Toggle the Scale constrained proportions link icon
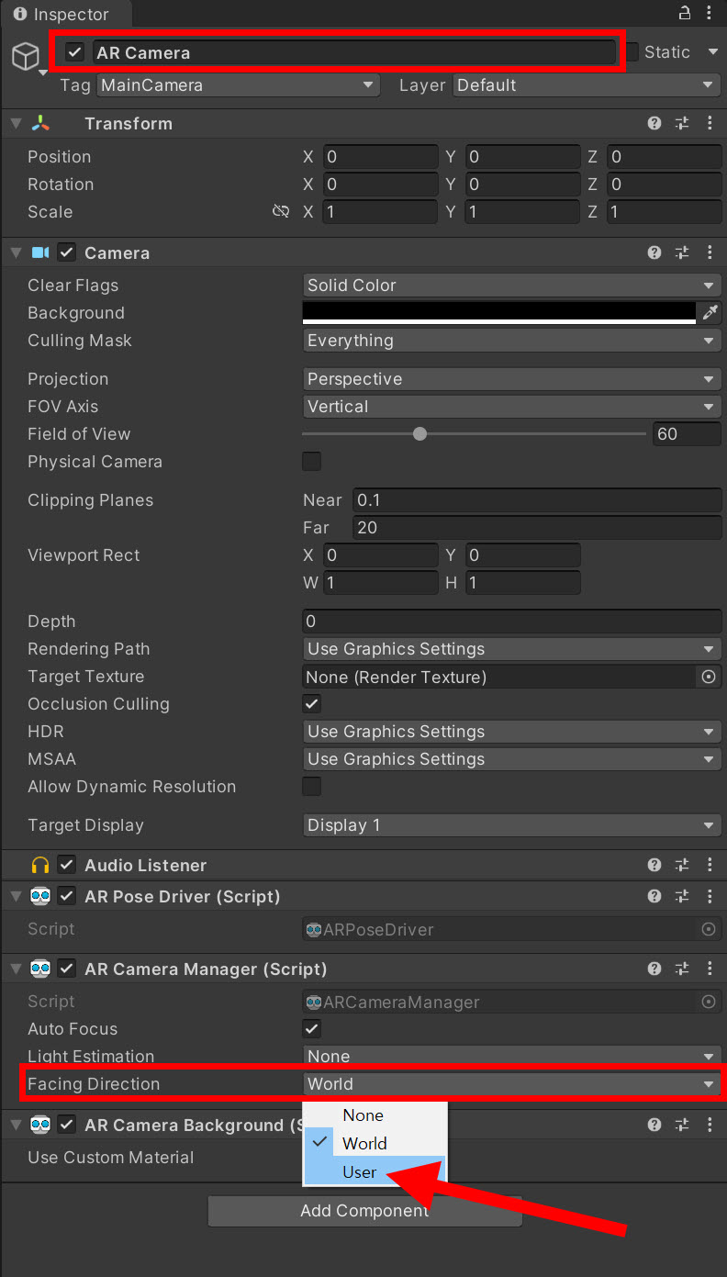The image size is (727, 1277). pos(281,212)
